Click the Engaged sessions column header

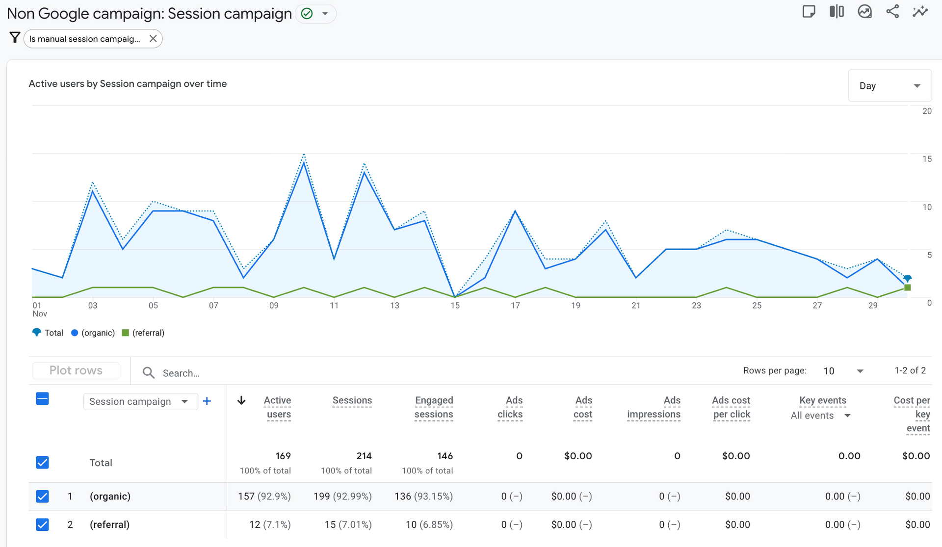click(x=434, y=407)
